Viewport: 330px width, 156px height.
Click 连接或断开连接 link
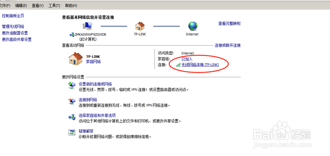pyautogui.click(x=227, y=45)
